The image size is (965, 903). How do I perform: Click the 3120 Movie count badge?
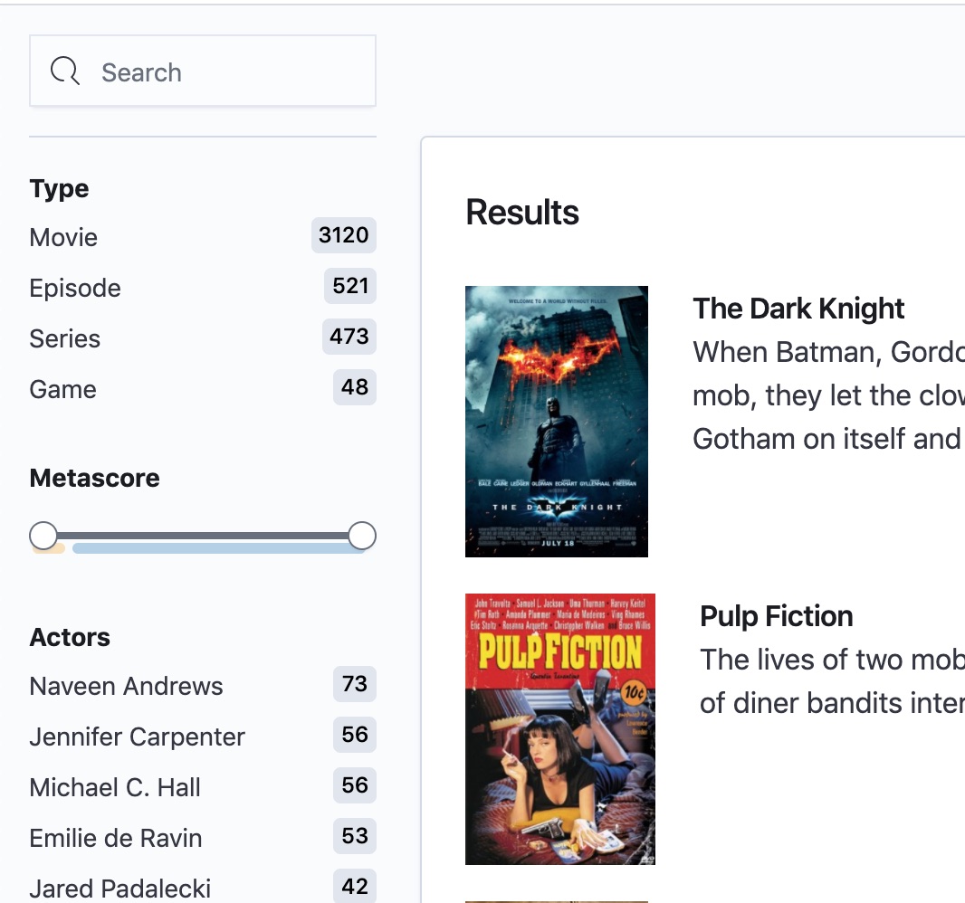pyautogui.click(x=343, y=235)
